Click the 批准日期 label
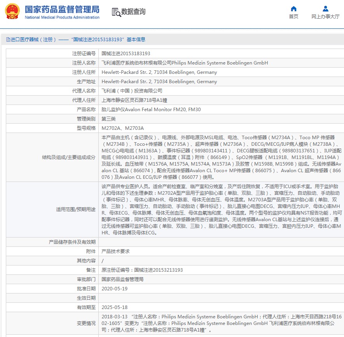344x337 pixels. pyautogui.click(x=86, y=289)
